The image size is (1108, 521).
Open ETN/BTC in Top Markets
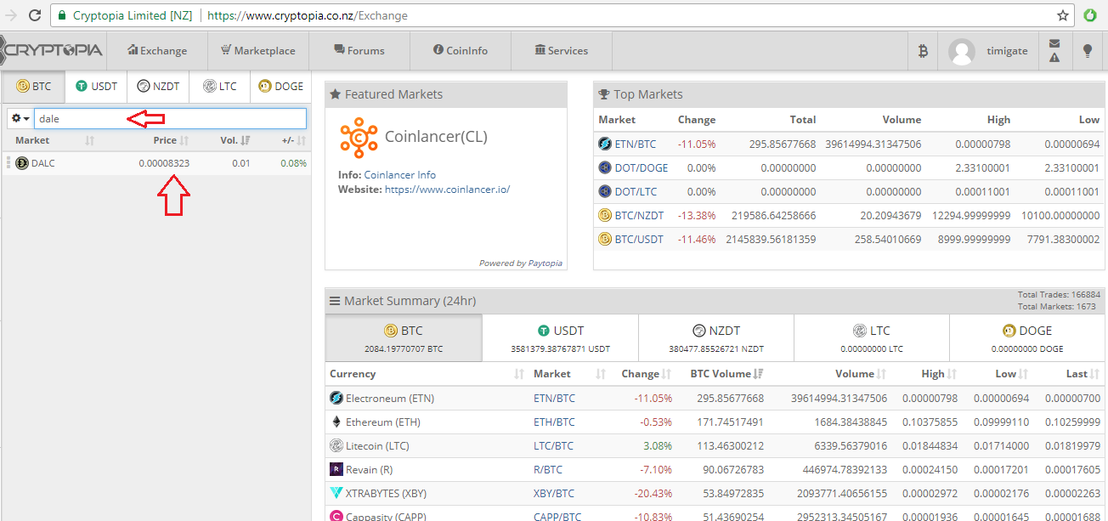tap(637, 144)
